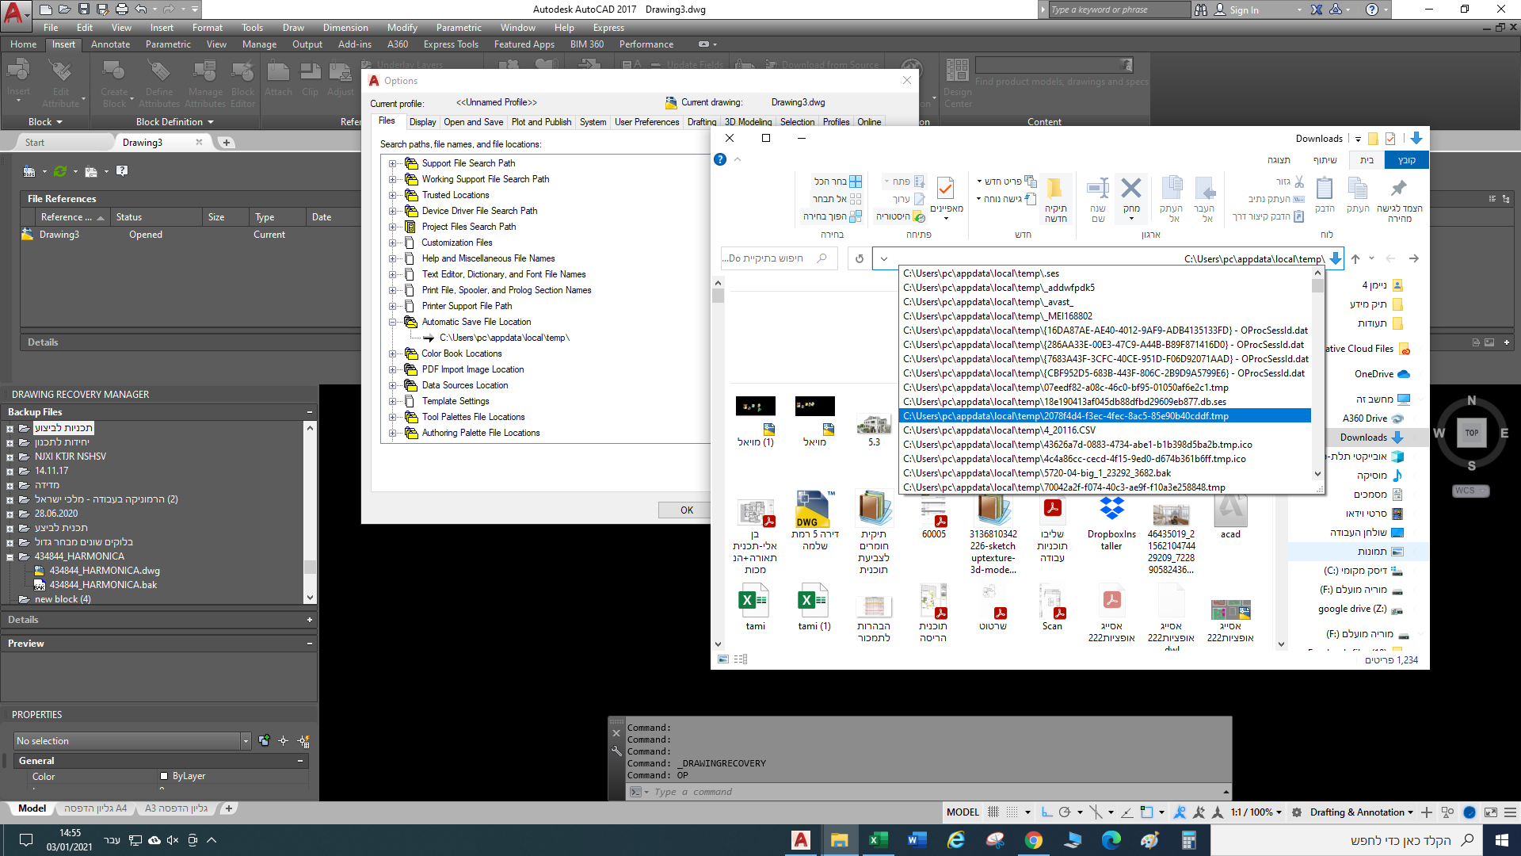Switch to the Display options tab
Screen dimensions: 1521x856
tap(422, 122)
